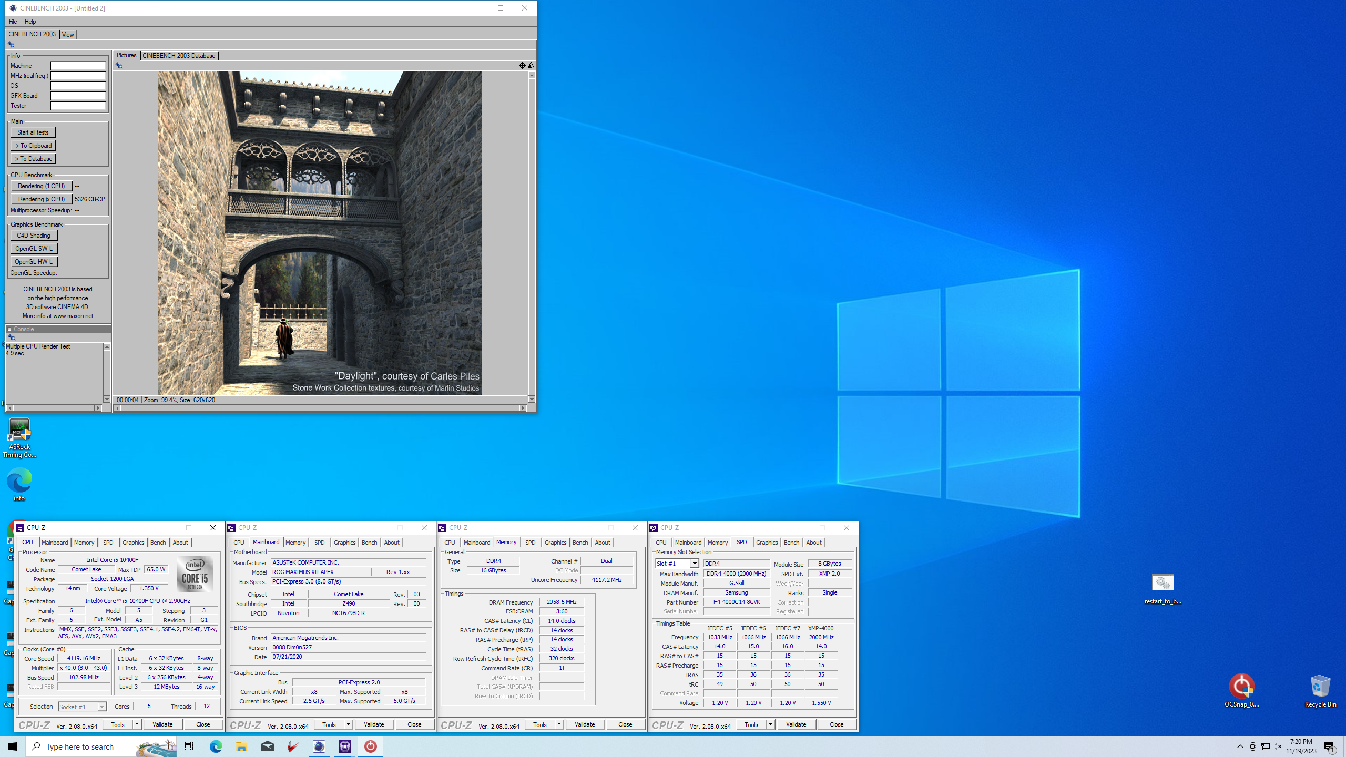Click the taskbar search box
Screen dimensions: 1346x757
point(101,746)
